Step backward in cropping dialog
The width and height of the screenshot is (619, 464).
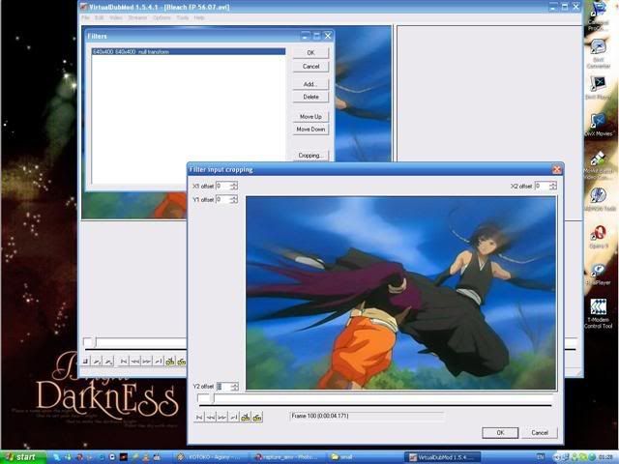click(x=211, y=417)
